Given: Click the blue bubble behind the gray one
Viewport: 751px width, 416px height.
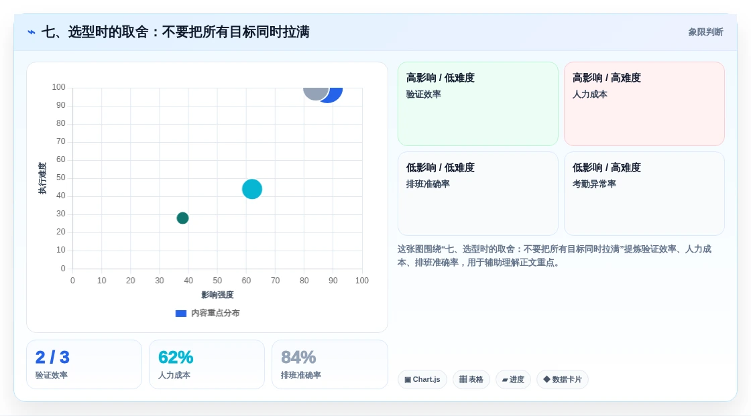Looking at the screenshot, I should [335, 94].
